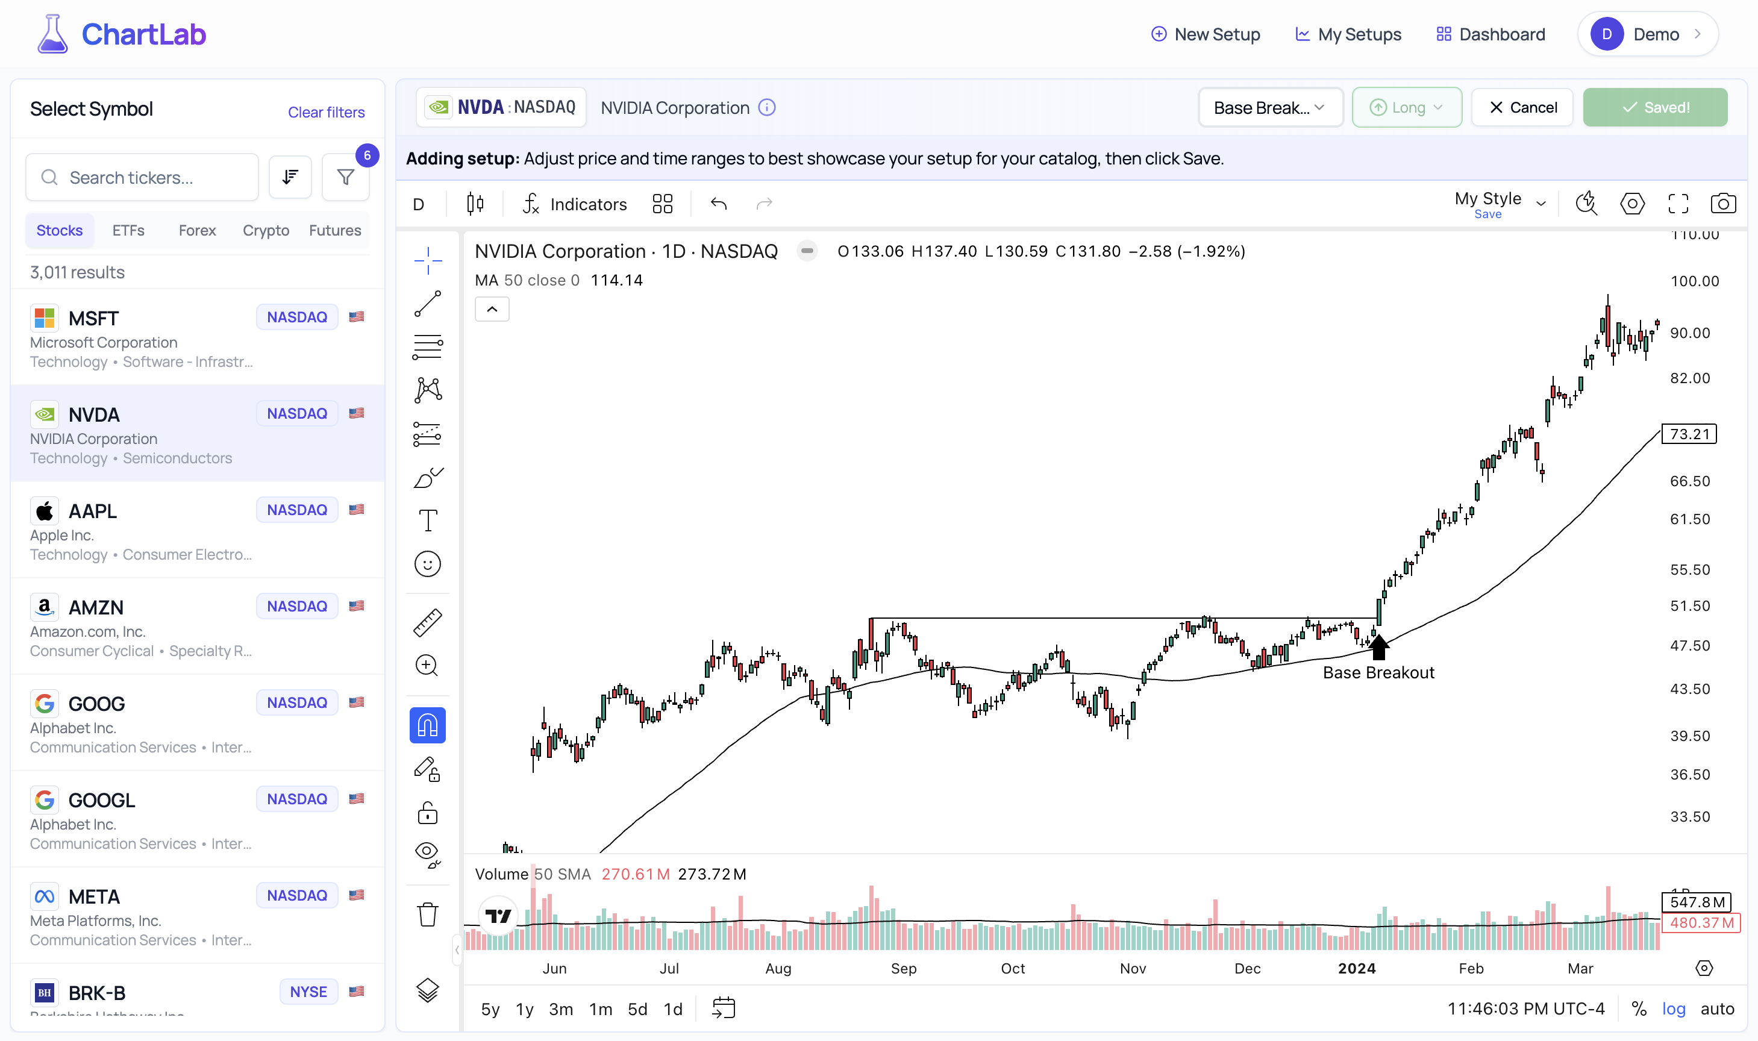The width and height of the screenshot is (1758, 1041).
Task: Select the ruler measure tool
Action: click(427, 623)
